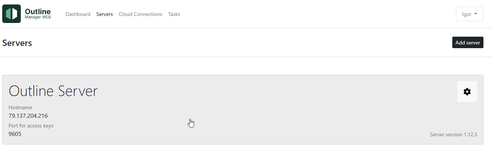Click empty area of the Outline Server card
Image resolution: width=492 pixels, height=160 pixels.
pyautogui.click(x=260, y=111)
